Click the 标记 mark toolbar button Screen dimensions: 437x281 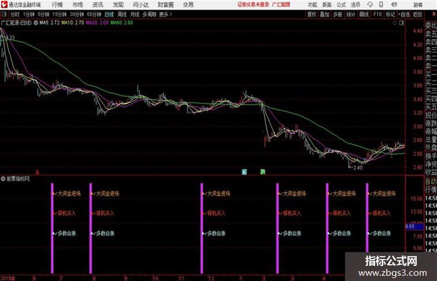click(390, 14)
